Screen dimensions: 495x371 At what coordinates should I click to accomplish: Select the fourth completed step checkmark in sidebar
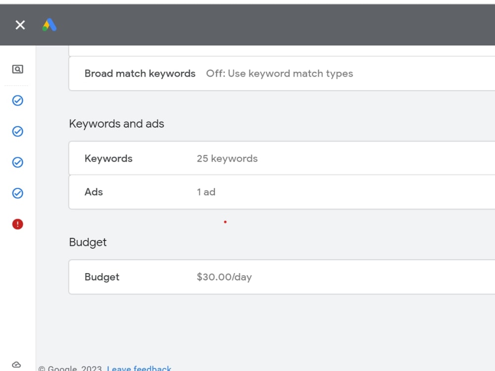(x=18, y=193)
